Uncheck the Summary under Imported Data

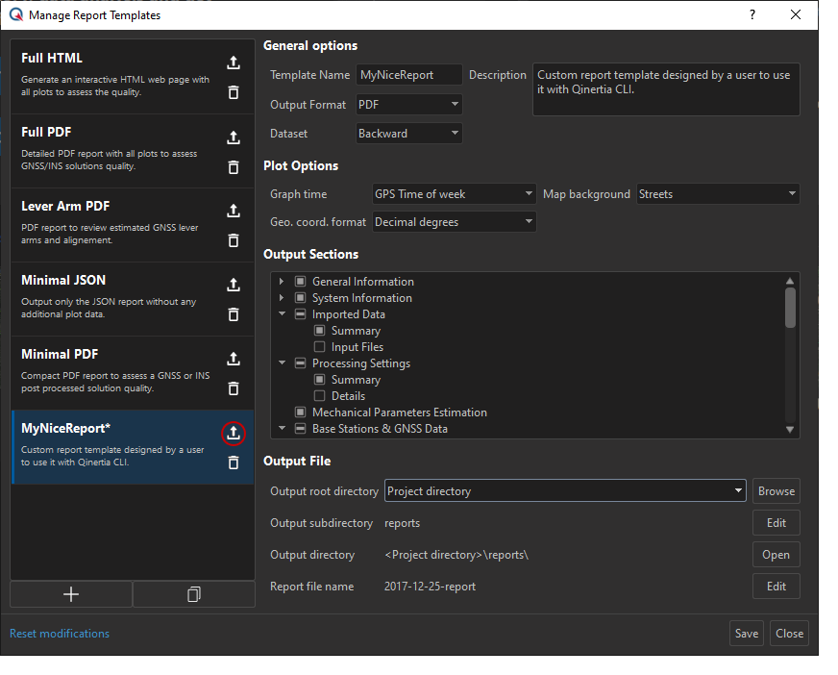(320, 331)
